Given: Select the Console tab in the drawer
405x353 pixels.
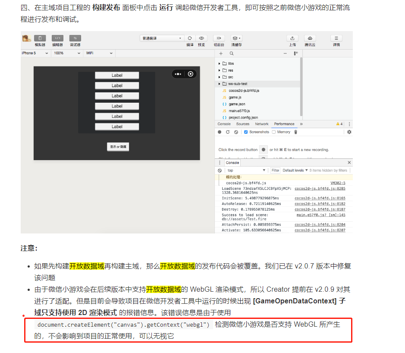Looking at the screenshot, I should click(x=232, y=163).
